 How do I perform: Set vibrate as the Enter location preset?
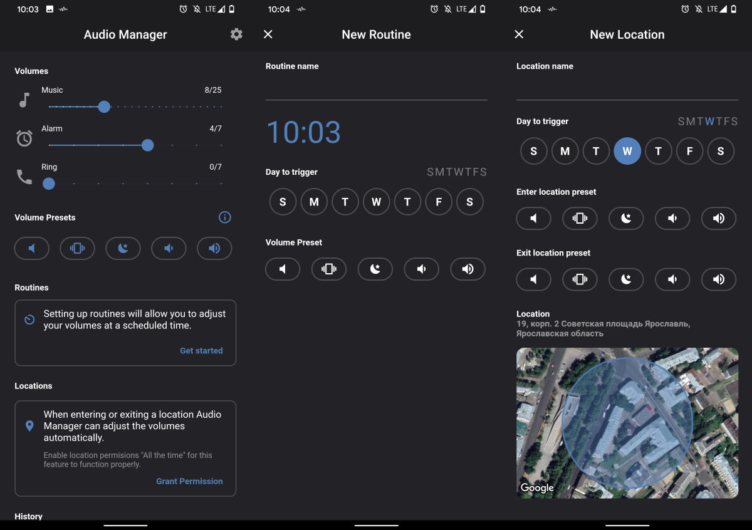tap(580, 218)
